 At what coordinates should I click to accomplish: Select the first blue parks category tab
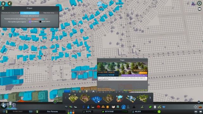[67, 92]
